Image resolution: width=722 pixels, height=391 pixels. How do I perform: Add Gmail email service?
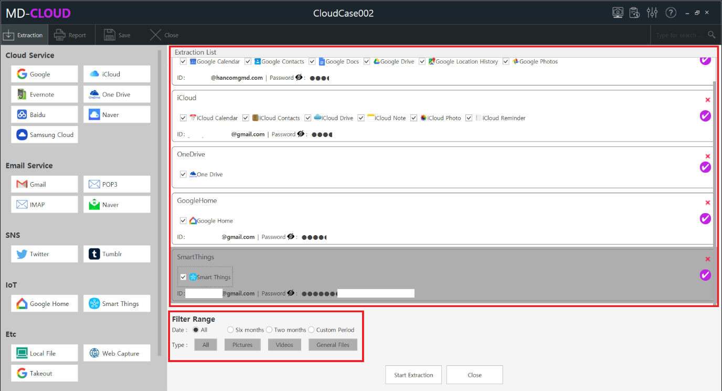(45, 184)
